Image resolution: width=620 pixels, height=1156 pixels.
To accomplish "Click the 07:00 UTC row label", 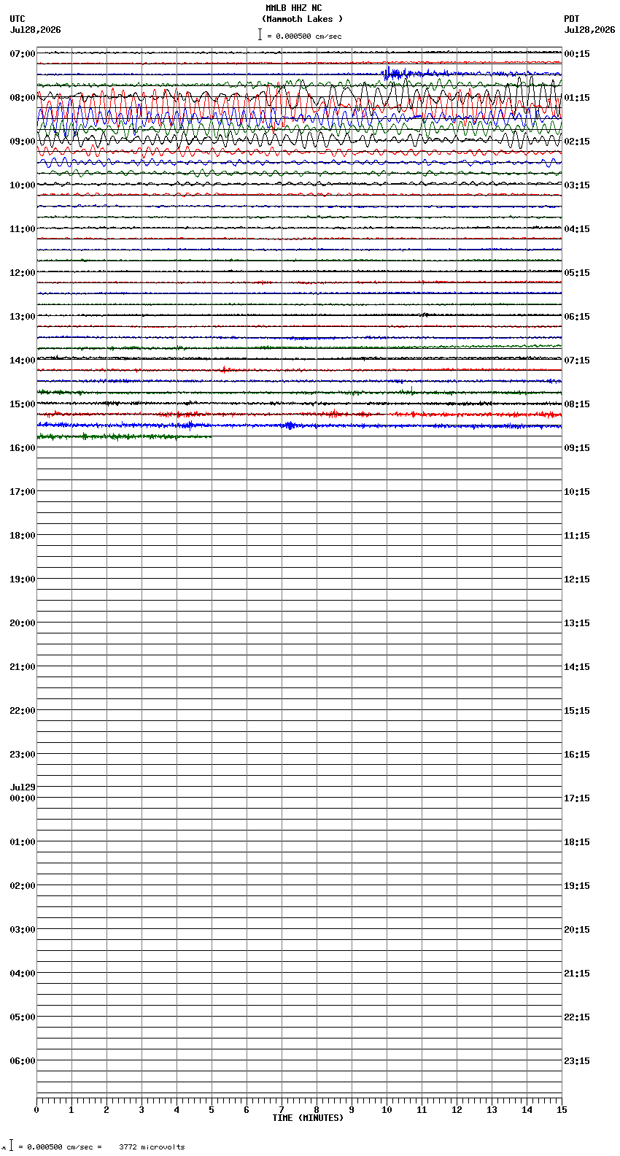I will tap(23, 54).
